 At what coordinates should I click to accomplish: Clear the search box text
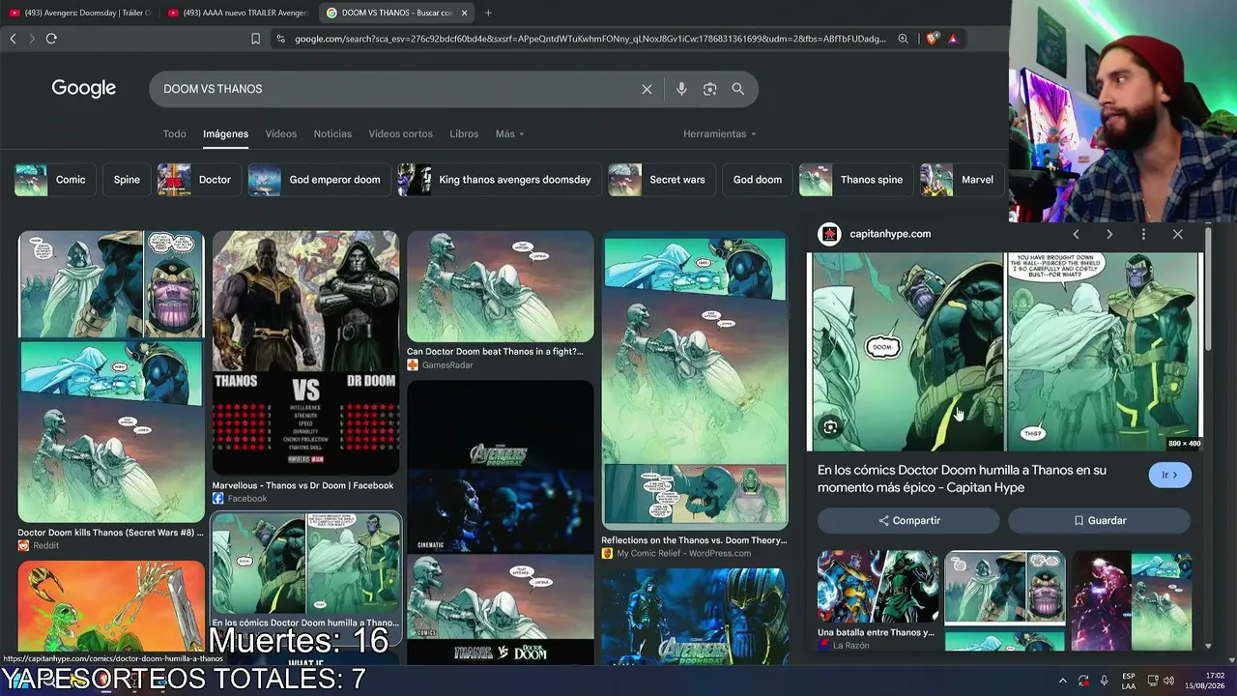(x=647, y=89)
